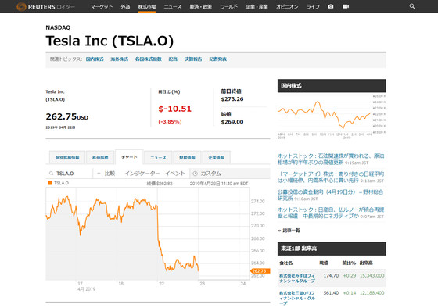Open the イベント events menu
The width and height of the screenshot is (438, 308).
pyautogui.click(x=175, y=174)
